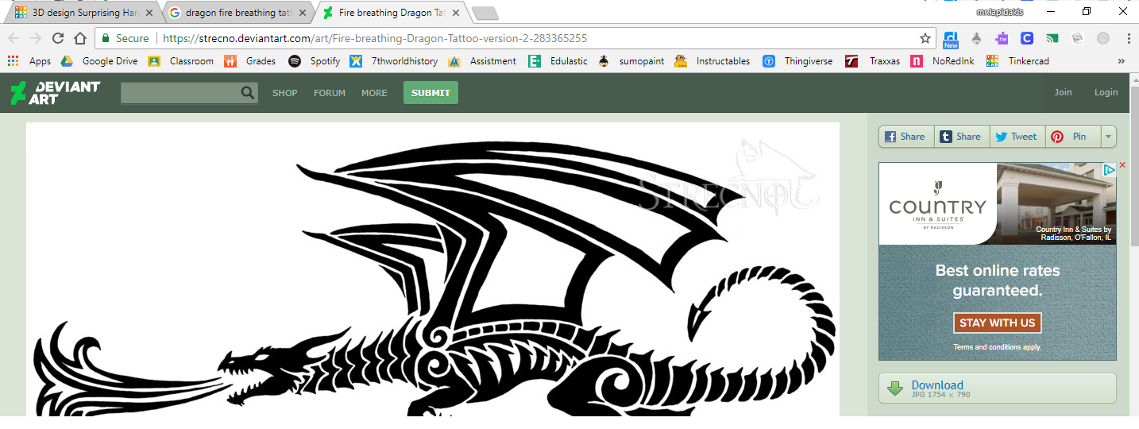The image size is (1139, 429).
Task: Open the Tinkercad bookmark
Action: click(x=1017, y=61)
